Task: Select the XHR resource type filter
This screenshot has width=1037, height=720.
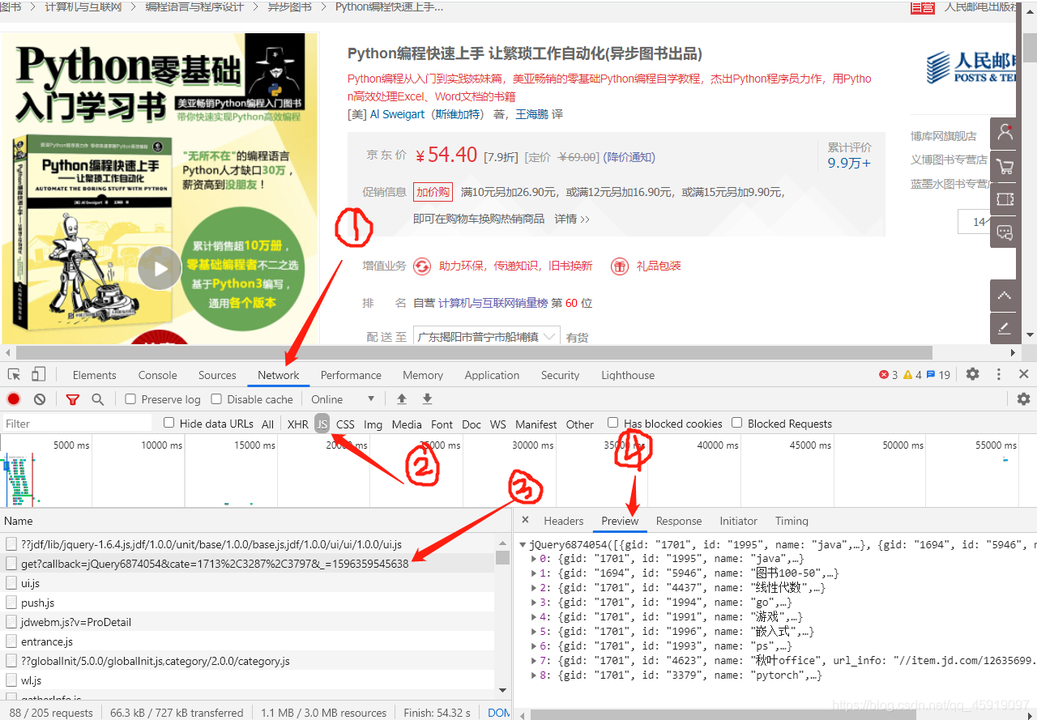Action: 298,424
